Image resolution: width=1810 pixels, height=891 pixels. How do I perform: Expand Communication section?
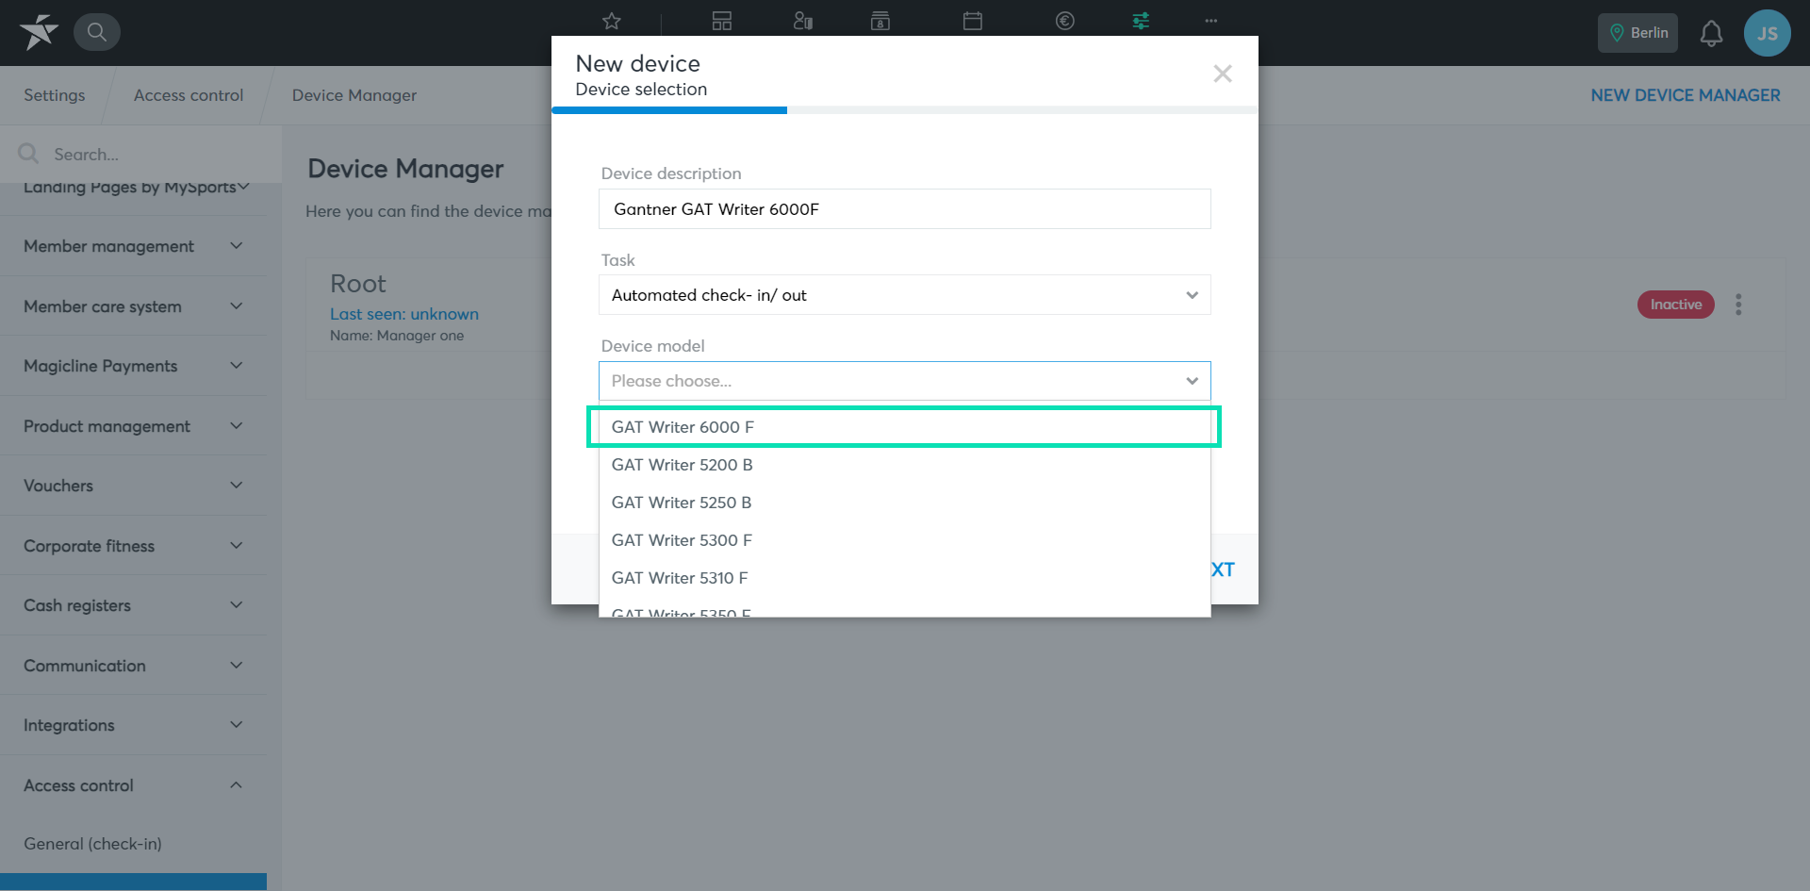coord(133,666)
